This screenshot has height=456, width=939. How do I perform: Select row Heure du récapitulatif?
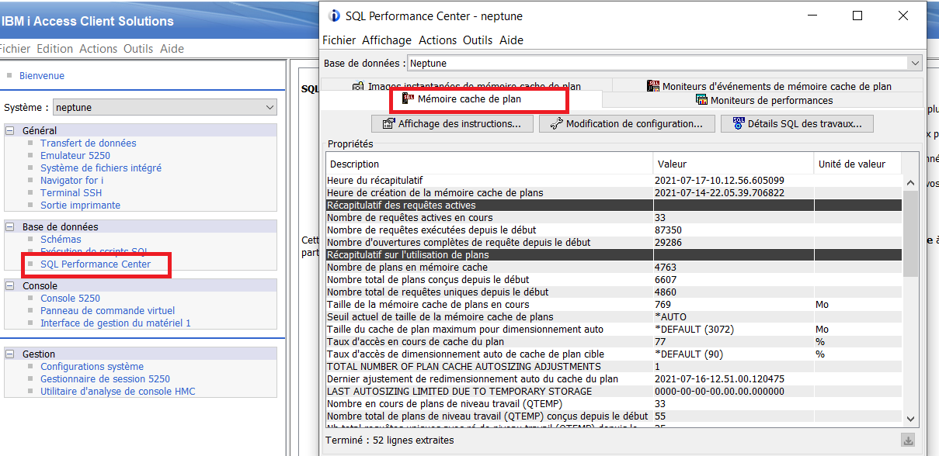(x=614, y=180)
